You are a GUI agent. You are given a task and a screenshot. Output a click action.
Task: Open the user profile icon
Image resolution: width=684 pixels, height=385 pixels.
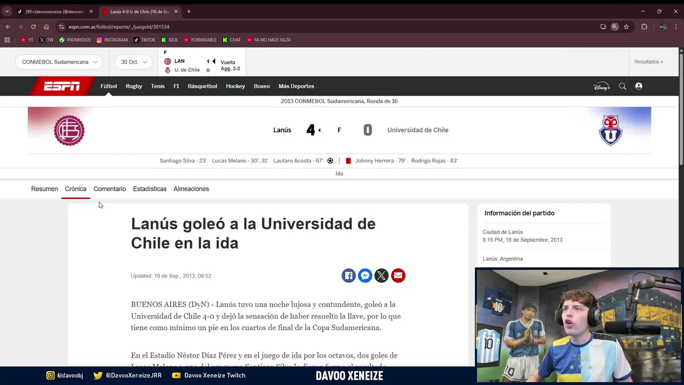(639, 86)
